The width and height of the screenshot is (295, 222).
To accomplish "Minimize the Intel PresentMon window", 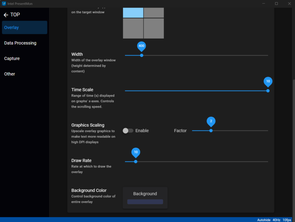I will tap(264, 4).
